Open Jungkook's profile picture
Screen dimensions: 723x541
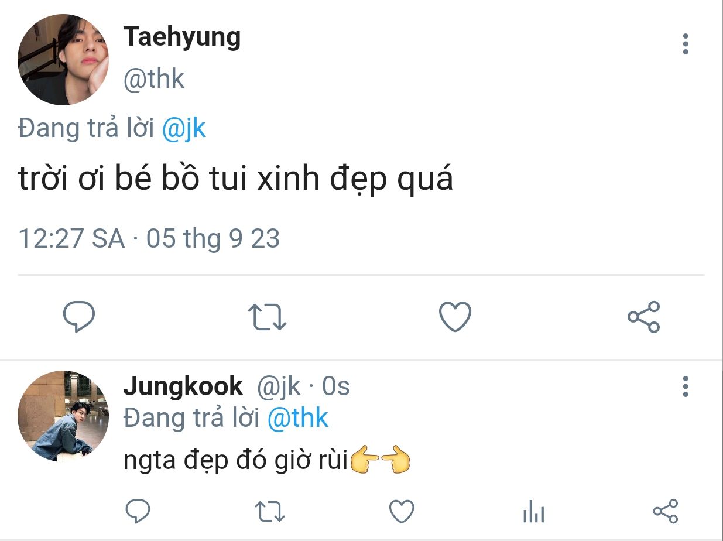pyautogui.click(x=63, y=416)
